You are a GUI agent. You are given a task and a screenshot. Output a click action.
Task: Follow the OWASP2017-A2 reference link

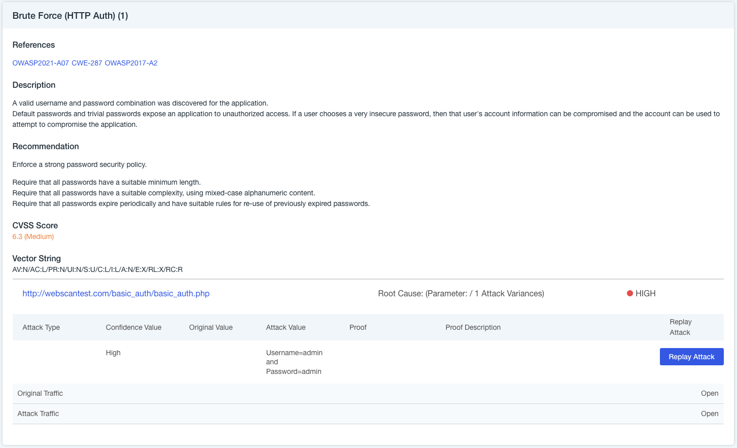pyautogui.click(x=131, y=63)
